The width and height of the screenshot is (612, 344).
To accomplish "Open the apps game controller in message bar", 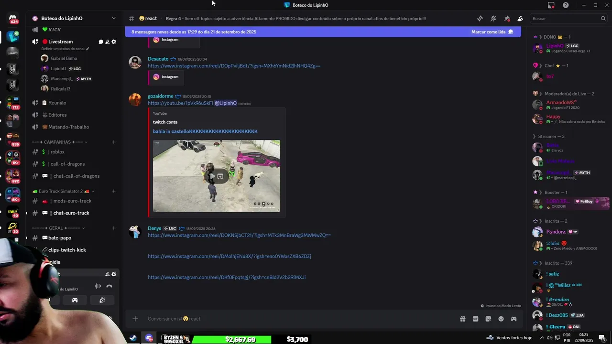I will 514,319.
